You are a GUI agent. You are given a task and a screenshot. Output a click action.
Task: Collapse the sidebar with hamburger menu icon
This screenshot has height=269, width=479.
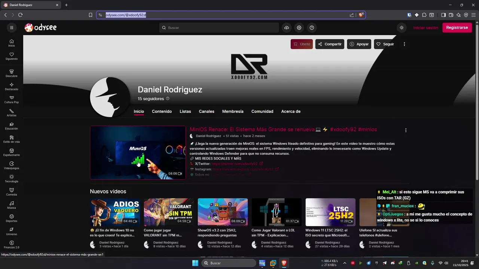click(12, 28)
